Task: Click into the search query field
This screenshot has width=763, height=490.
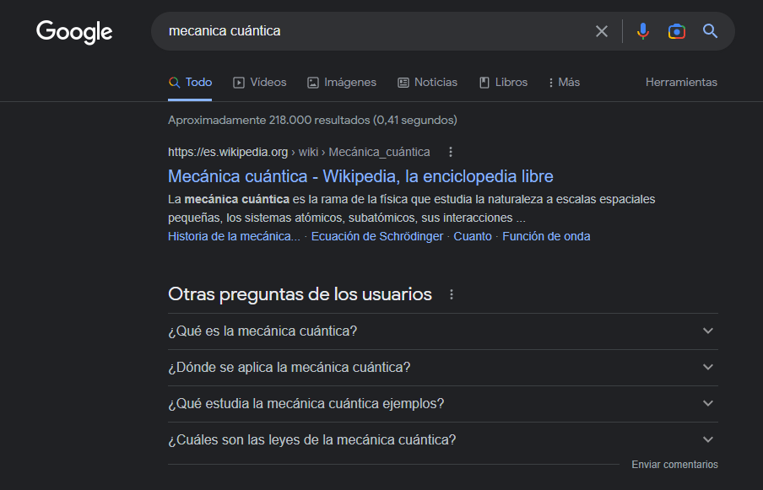Action: click(375, 31)
